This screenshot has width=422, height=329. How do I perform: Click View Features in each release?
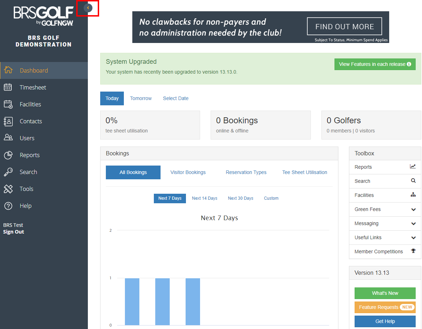375,64
